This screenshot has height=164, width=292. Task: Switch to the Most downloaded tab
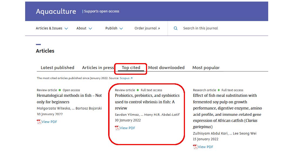[x=166, y=68]
